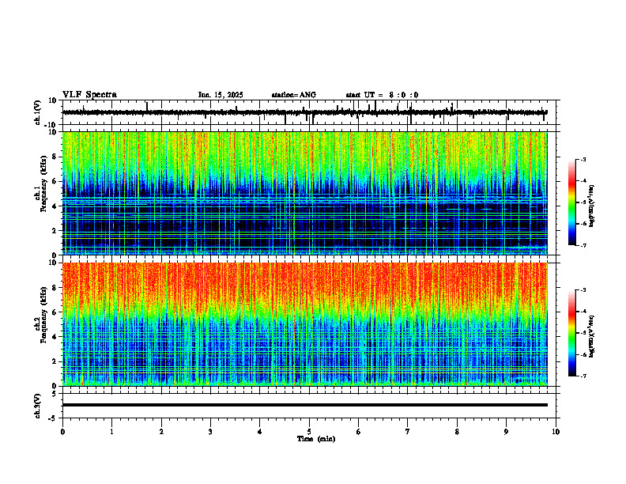Image resolution: width=626 pixels, height=484 pixels.
Task: Click the "8" kHz tick of ch.1 spectrogram
Action: point(55,157)
